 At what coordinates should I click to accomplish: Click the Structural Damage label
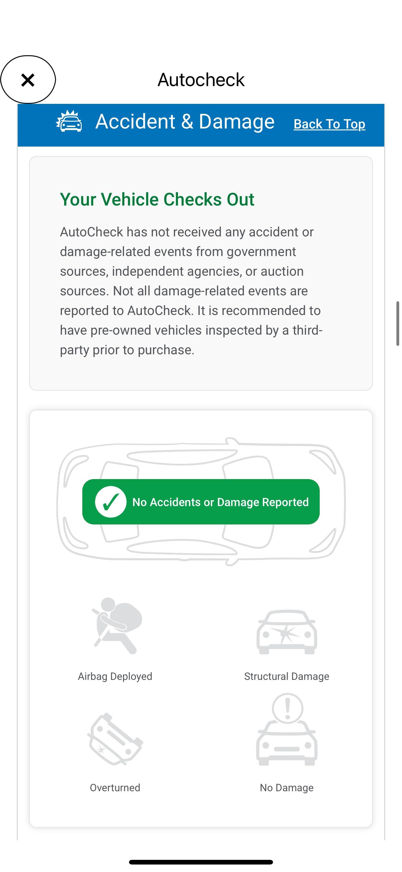tap(287, 676)
